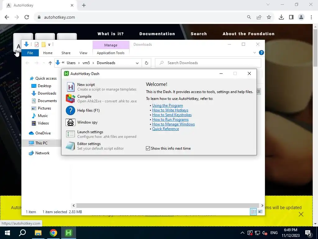The width and height of the screenshot is (318, 239).
Task: Open Editor settings icon
Action: (70, 146)
